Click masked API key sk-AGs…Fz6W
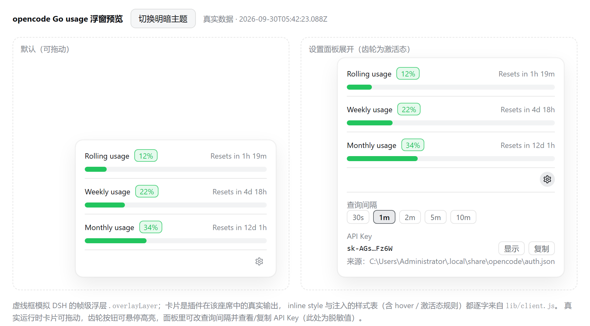 [x=370, y=249]
